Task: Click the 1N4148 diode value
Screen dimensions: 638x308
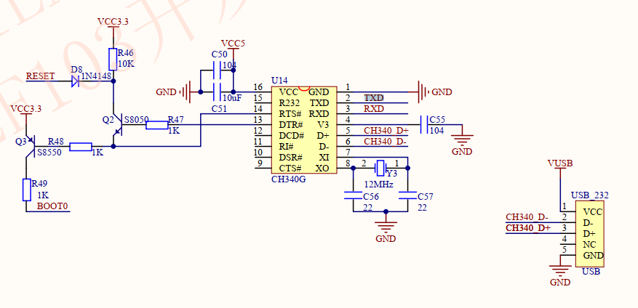Action: coord(96,76)
